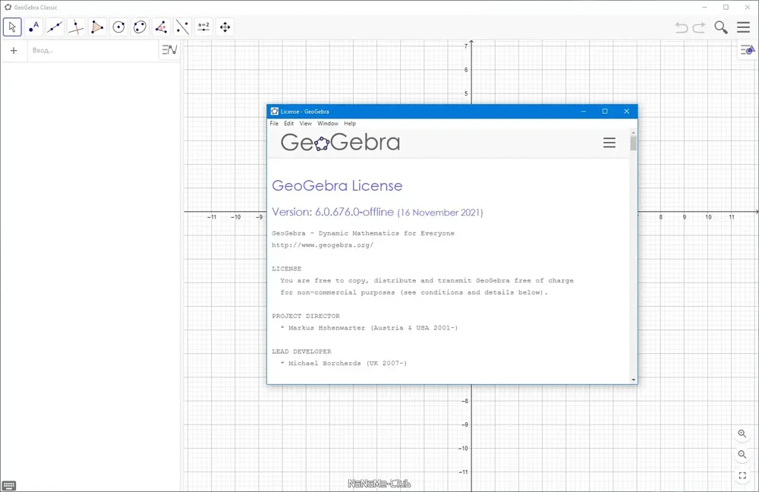The height and width of the screenshot is (492, 759).
Task: Toggle the Algebra view style bar
Action: point(169,50)
